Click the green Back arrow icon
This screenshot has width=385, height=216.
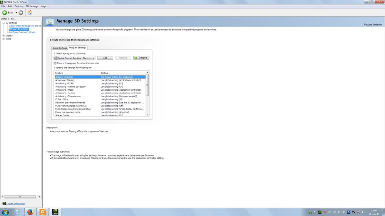coord(4,13)
